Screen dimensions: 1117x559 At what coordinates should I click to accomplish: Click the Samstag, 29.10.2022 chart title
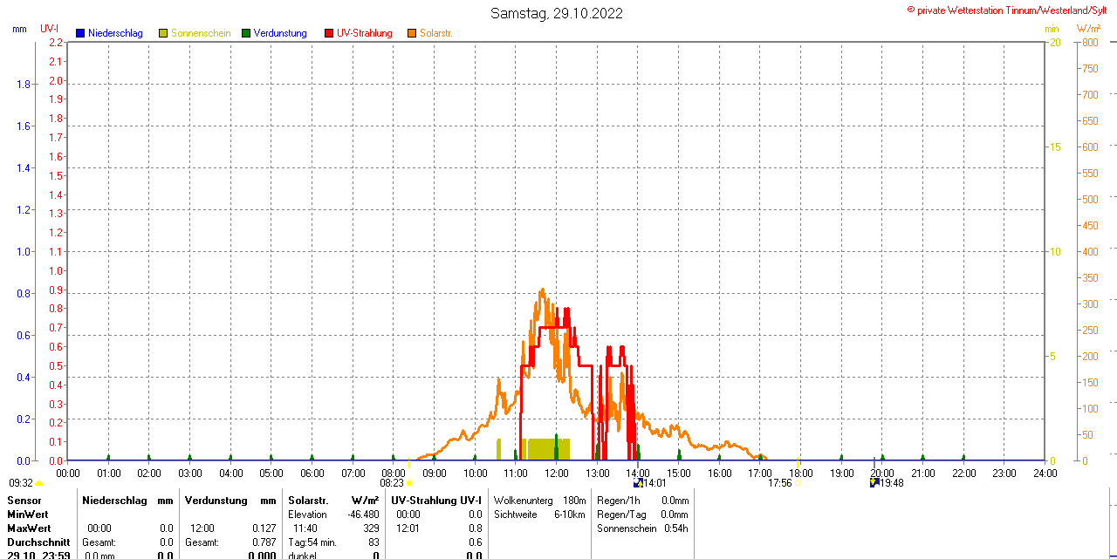[557, 13]
